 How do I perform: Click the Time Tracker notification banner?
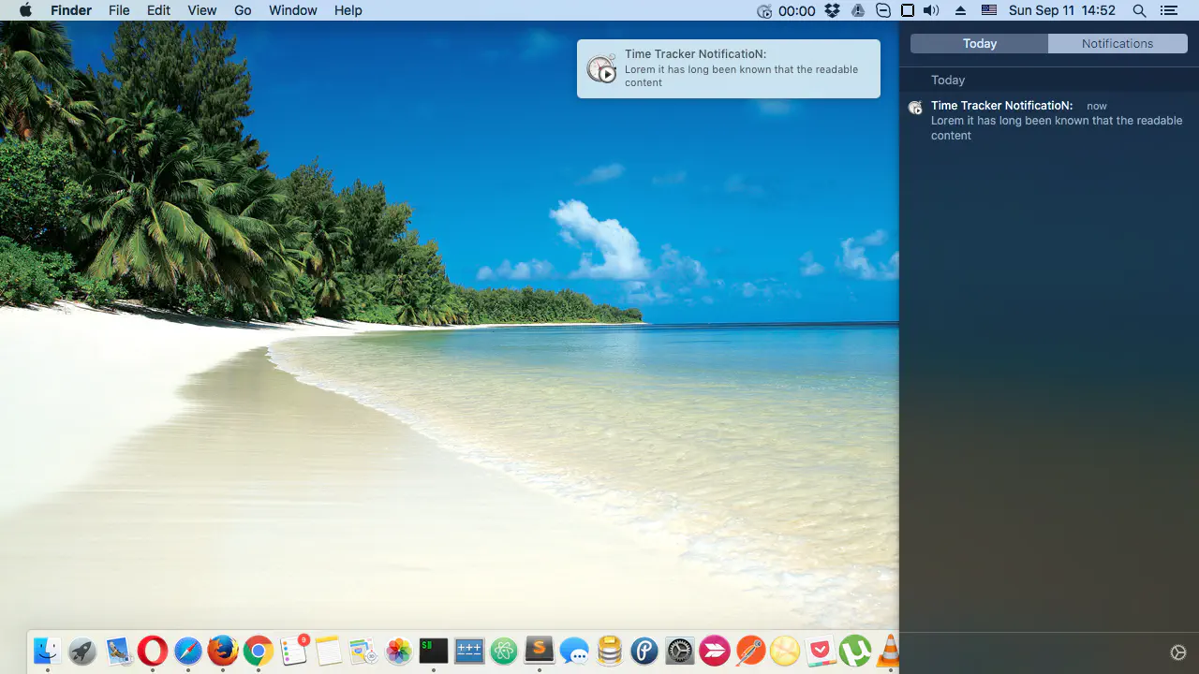tap(728, 68)
